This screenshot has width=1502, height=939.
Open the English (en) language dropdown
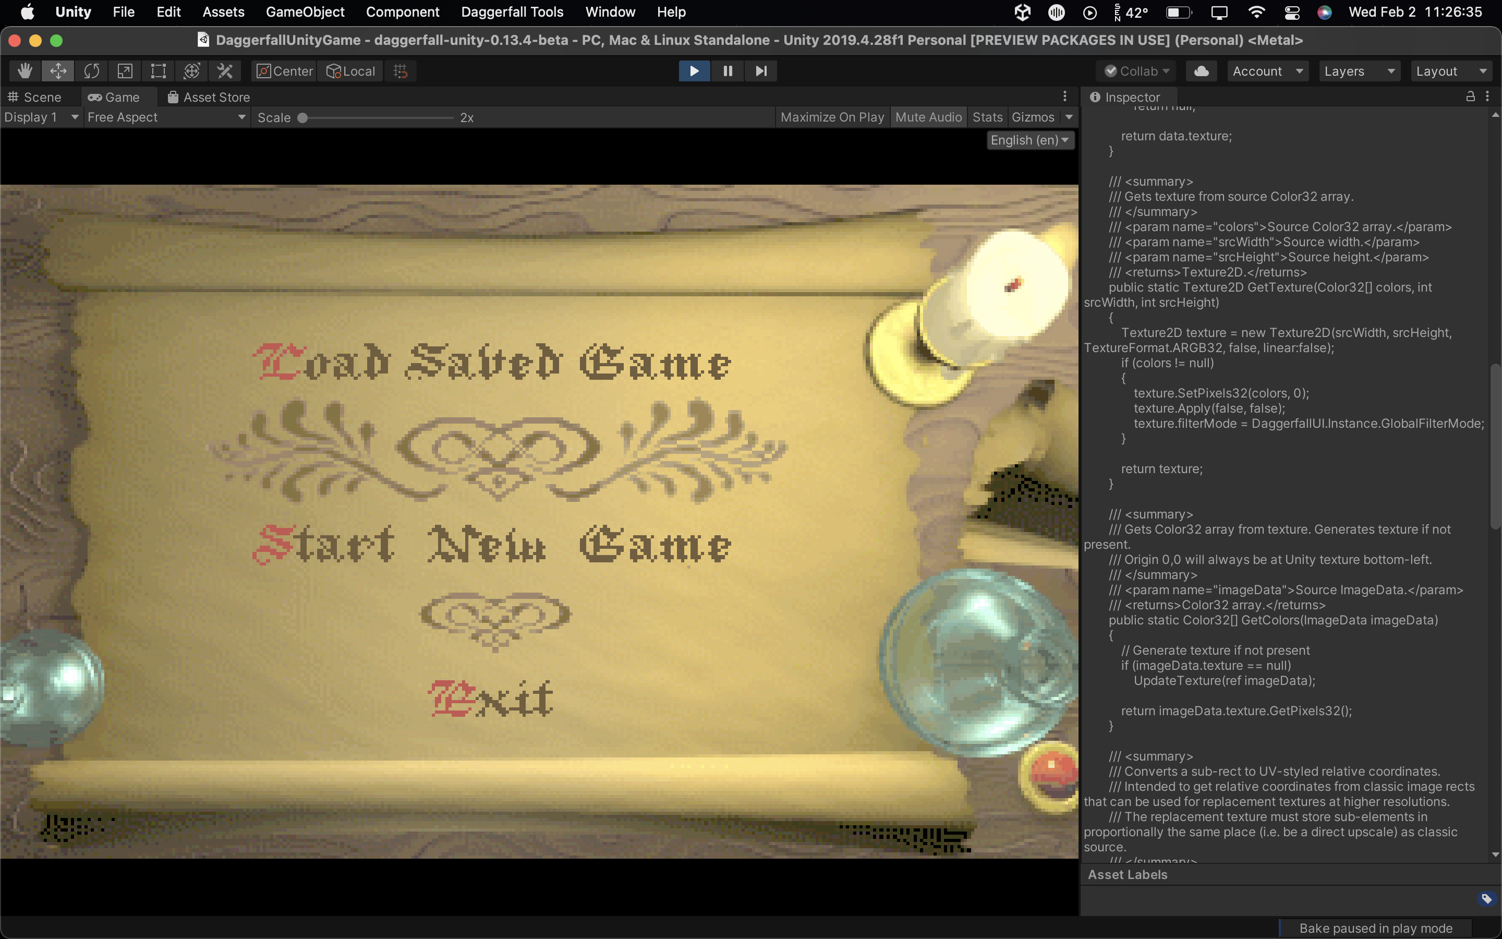(x=1029, y=140)
